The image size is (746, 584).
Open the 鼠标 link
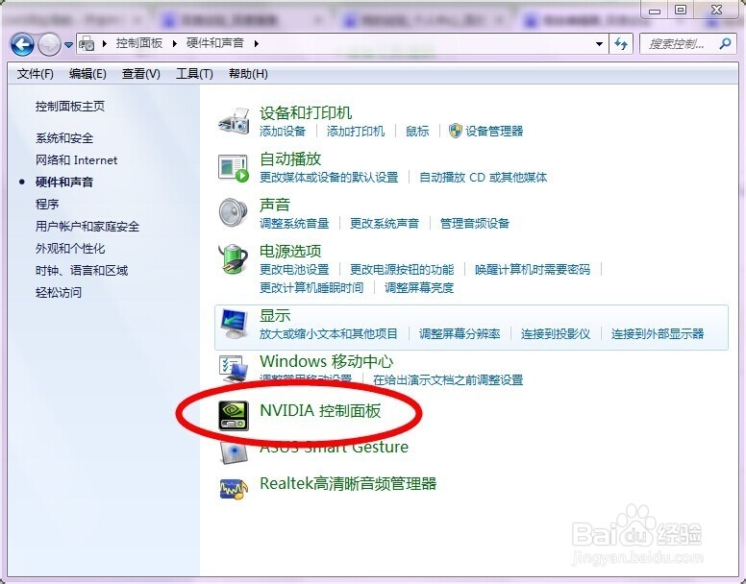pyautogui.click(x=417, y=132)
